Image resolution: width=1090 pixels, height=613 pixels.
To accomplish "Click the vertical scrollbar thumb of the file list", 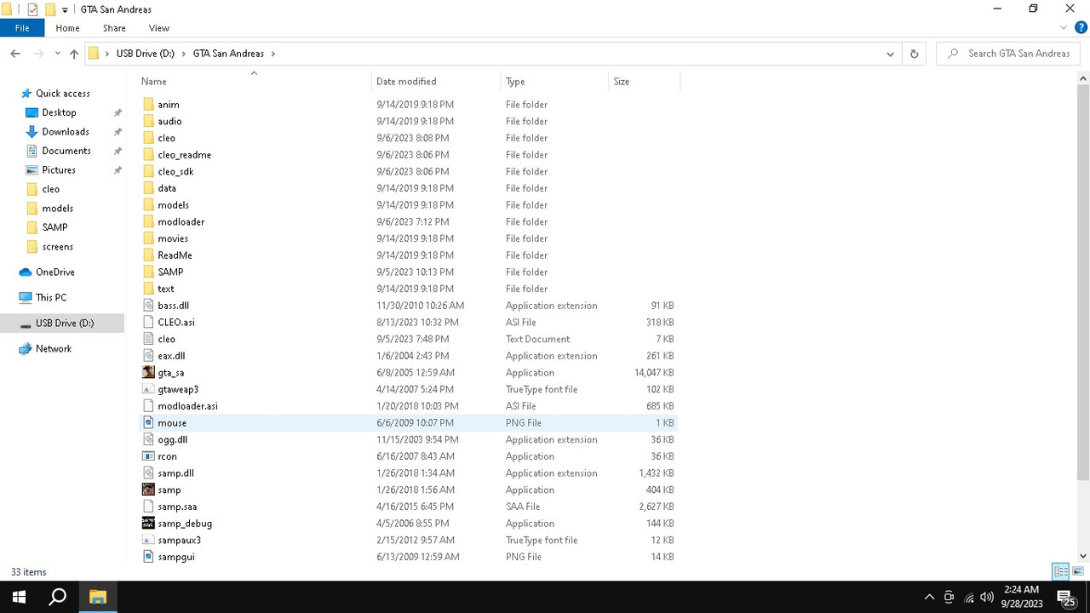I will point(1083,281).
